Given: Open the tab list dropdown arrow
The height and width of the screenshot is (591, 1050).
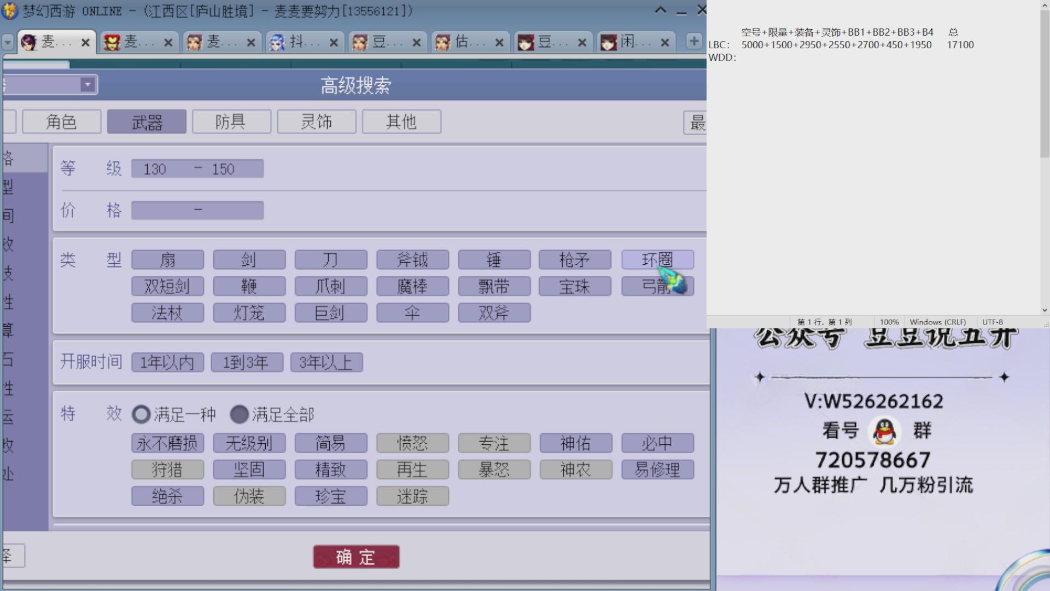Looking at the screenshot, I should pos(8,42).
